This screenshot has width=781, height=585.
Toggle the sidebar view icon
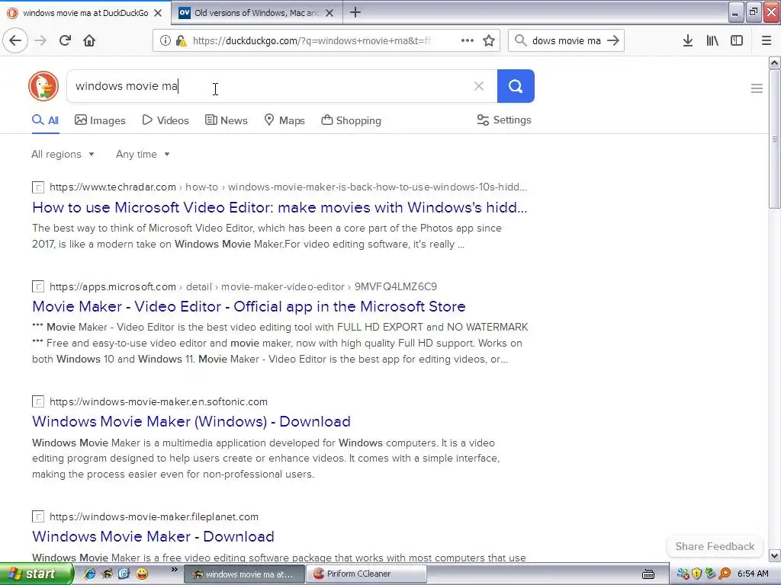[737, 40]
